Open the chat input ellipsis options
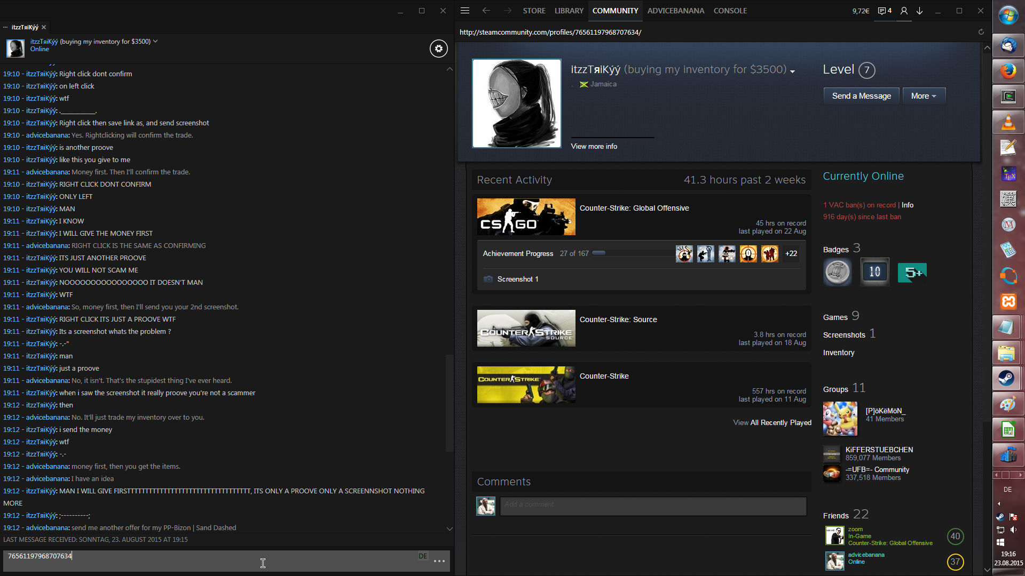Viewport: 1025px width, 576px height. [x=439, y=561]
